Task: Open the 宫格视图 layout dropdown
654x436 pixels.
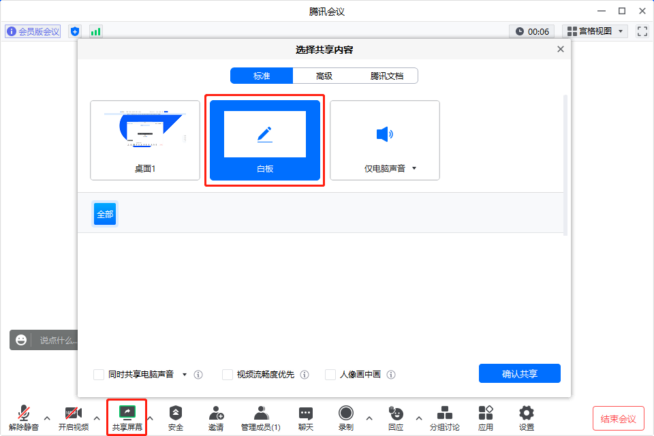Action: (x=595, y=31)
